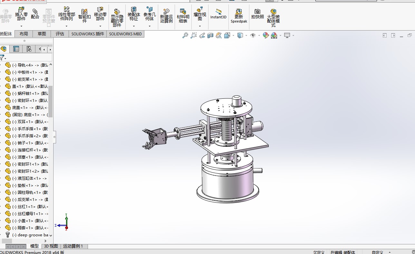Open SOLIDWORKS 插件 tab

88,34
